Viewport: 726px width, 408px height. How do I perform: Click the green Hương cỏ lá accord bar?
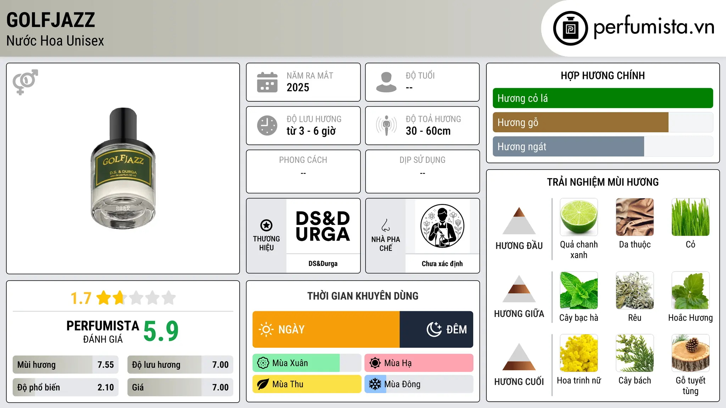[603, 98]
